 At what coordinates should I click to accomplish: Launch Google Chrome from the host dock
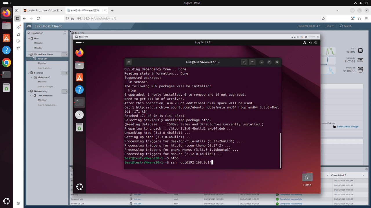point(6,62)
